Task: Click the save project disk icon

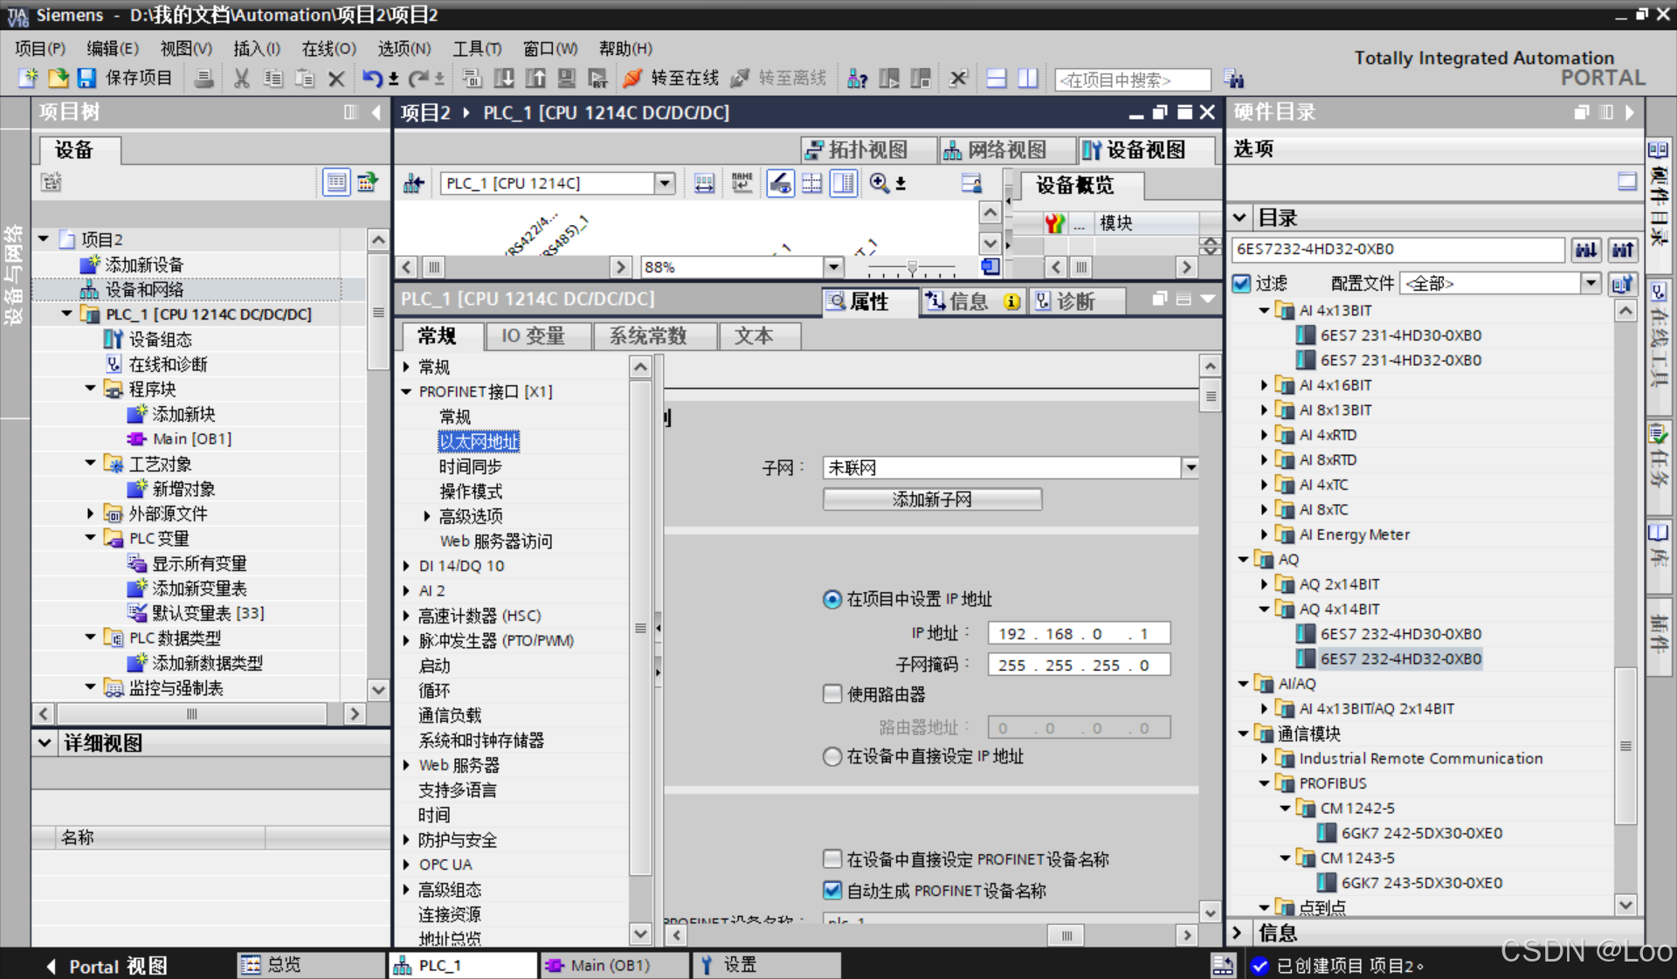Action: [86, 79]
